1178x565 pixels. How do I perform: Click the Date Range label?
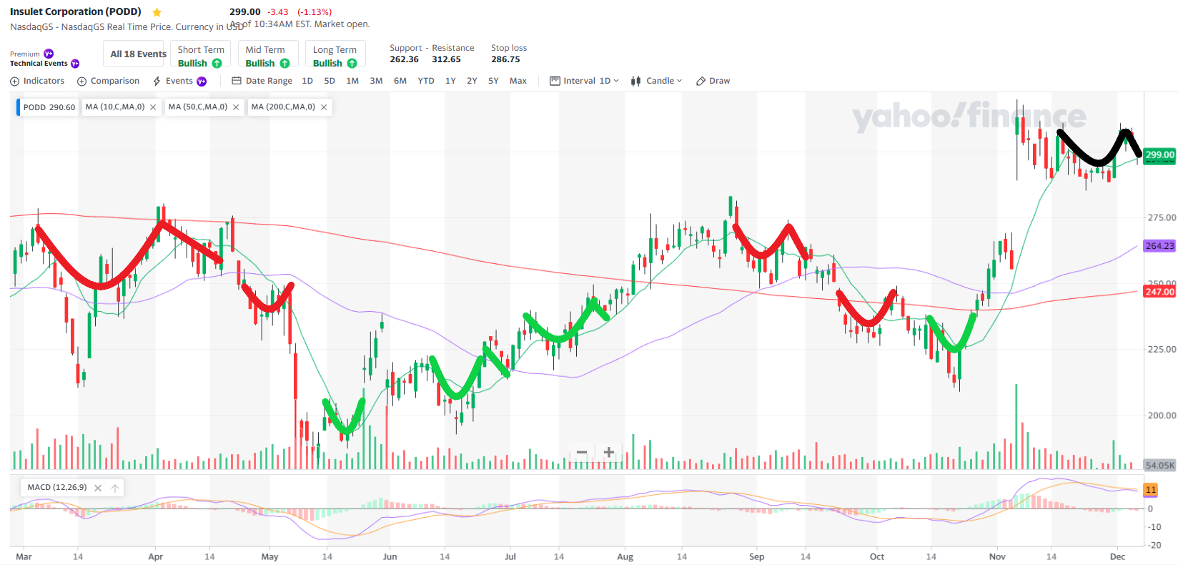pos(269,81)
